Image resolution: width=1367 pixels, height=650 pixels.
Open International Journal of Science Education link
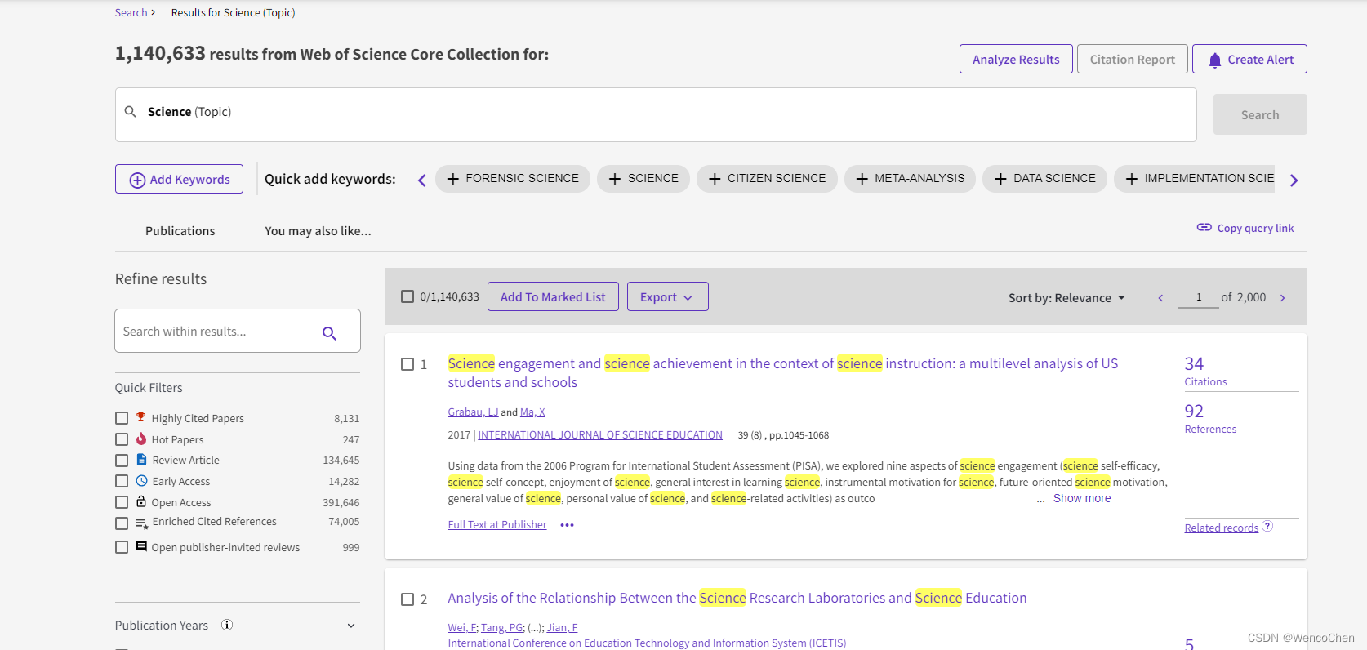[x=600, y=435]
